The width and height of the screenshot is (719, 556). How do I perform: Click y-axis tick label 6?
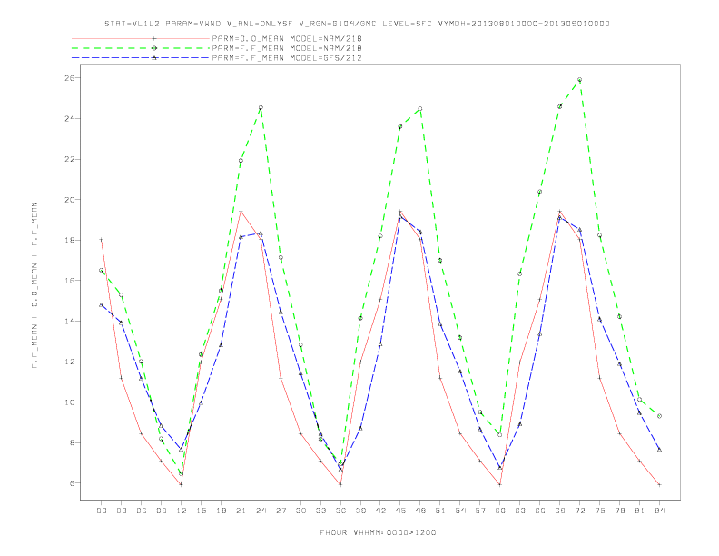pos(71,483)
